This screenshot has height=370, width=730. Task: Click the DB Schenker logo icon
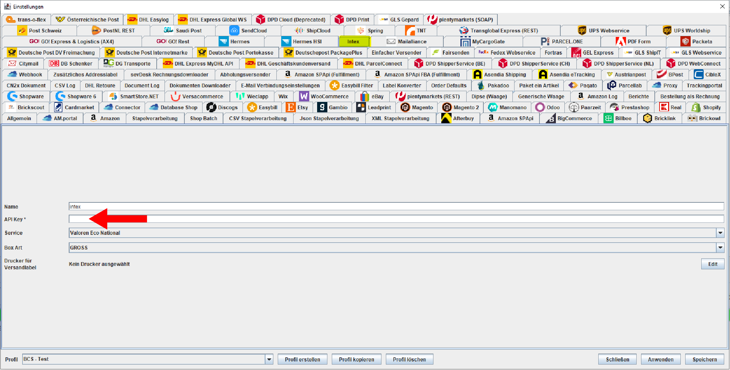click(54, 63)
